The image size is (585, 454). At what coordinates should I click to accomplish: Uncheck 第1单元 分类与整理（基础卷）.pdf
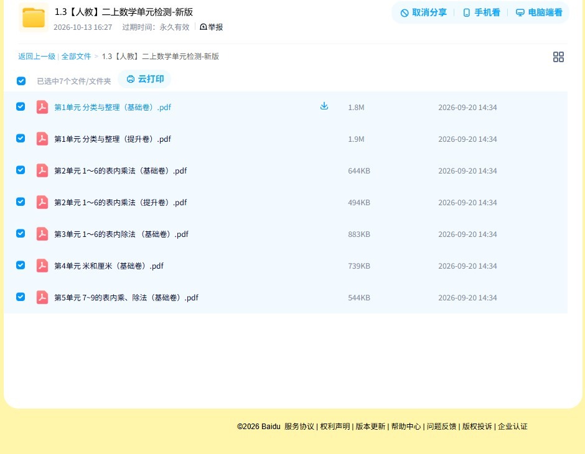(21, 106)
